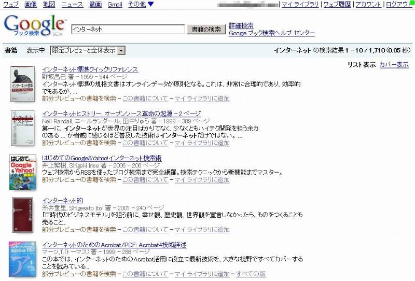415x281 pixels.
Task: Select author line 糸井重里, Shigesato Itoi
Action: (x=73, y=208)
